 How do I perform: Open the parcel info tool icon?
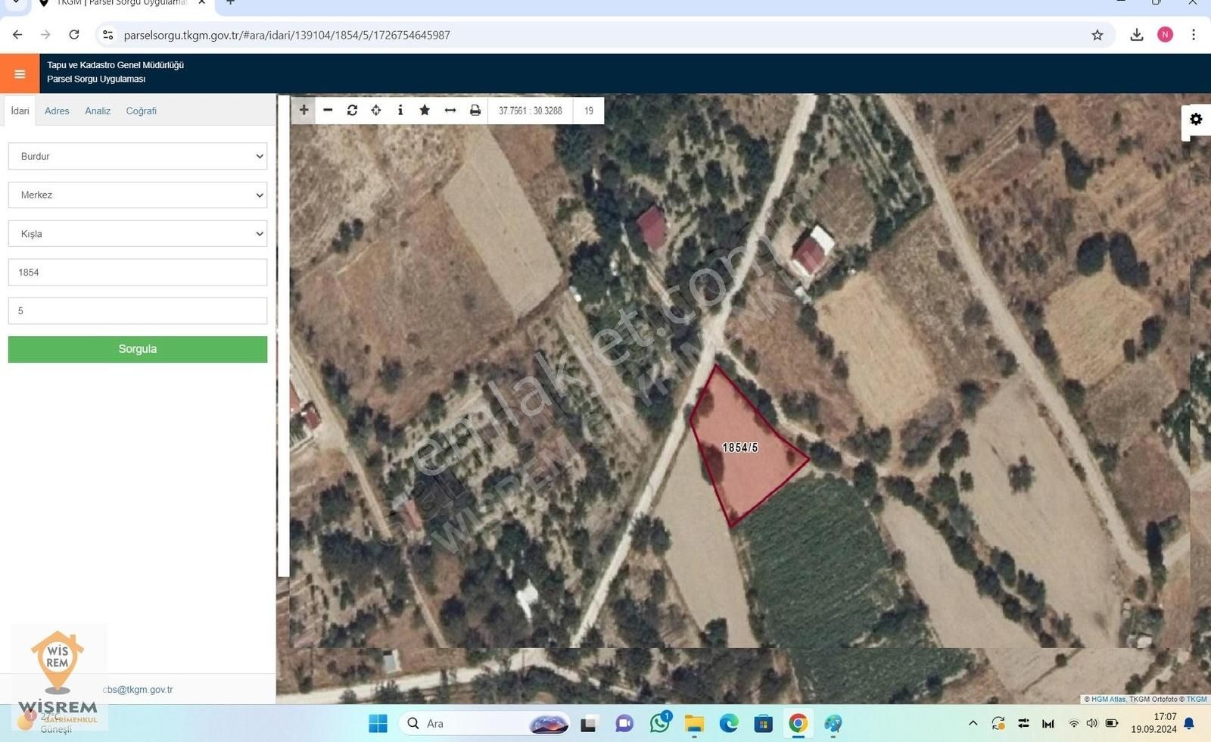[x=400, y=111]
